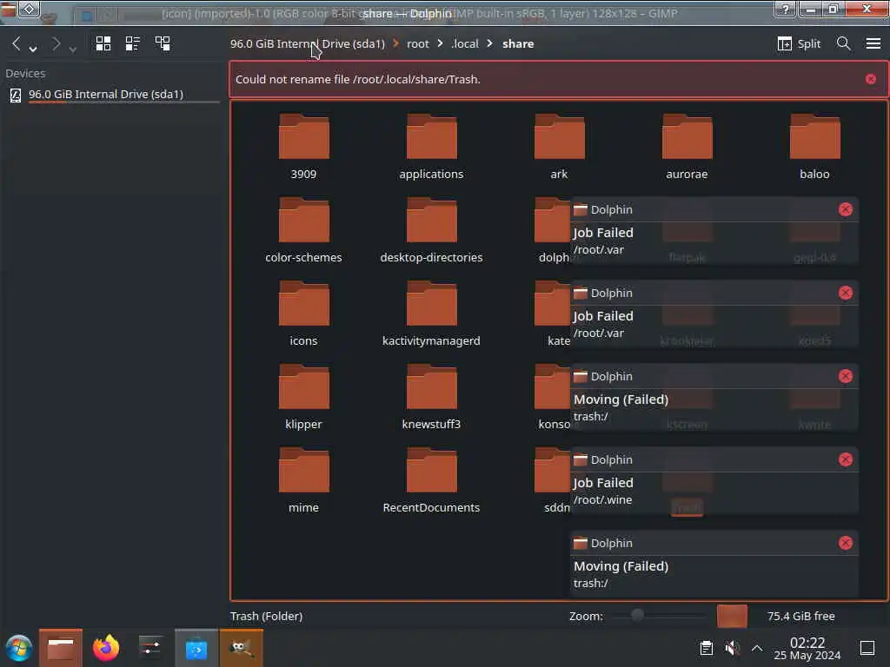Close Job Failed /root/.wine notification

(x=845, y=459)
